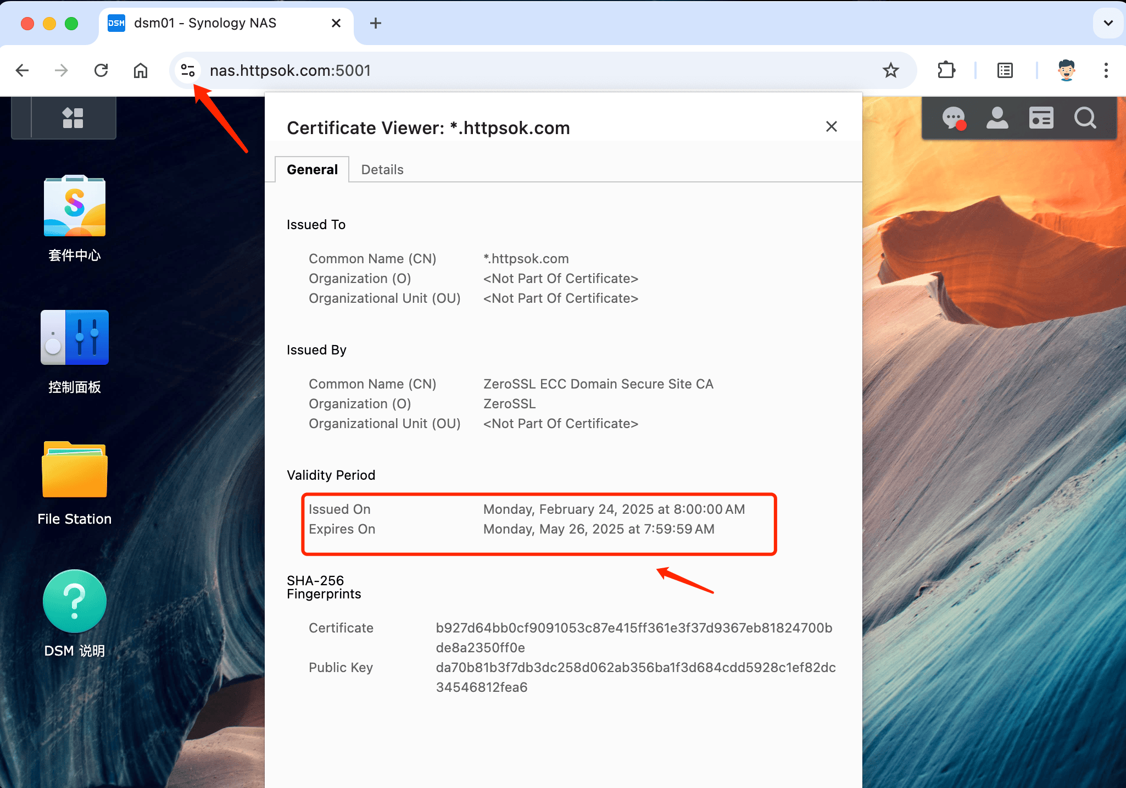Close the Certificate Viewer dialog
The width and height of the screenshot is (1126, 788).
(x=832, y=126)
